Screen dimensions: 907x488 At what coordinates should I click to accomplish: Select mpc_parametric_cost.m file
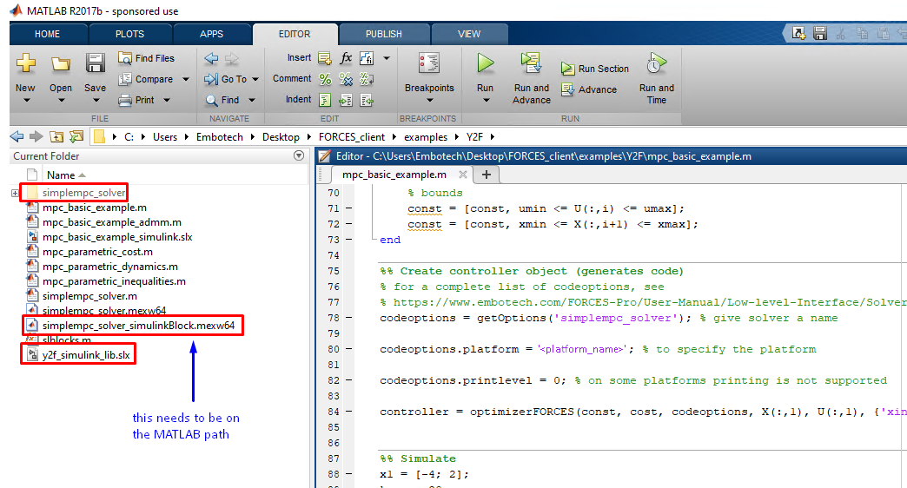97,252
